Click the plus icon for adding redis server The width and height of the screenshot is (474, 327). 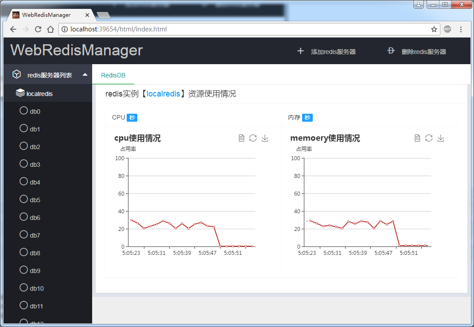point(300,51)
